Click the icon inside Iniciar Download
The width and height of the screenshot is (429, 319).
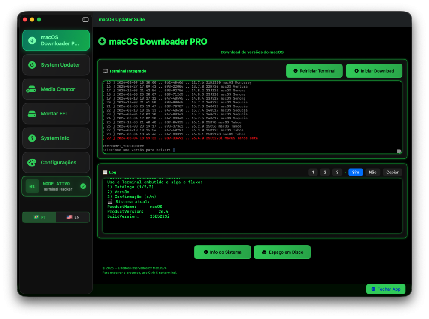356,71
